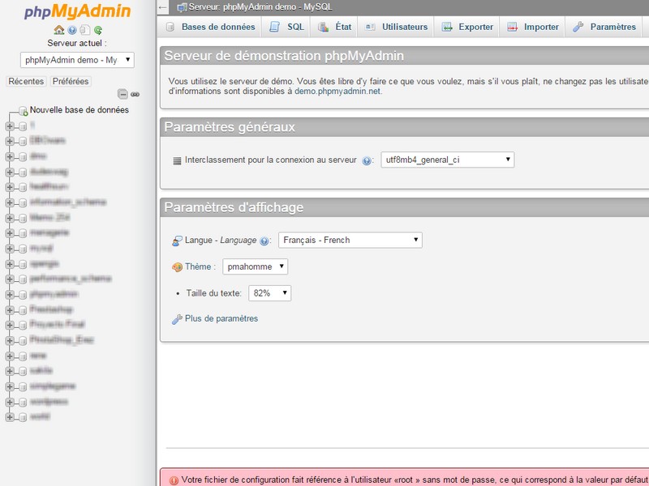Open the blue question-mark documentation icon in sidebar

(x=72, y=30)
